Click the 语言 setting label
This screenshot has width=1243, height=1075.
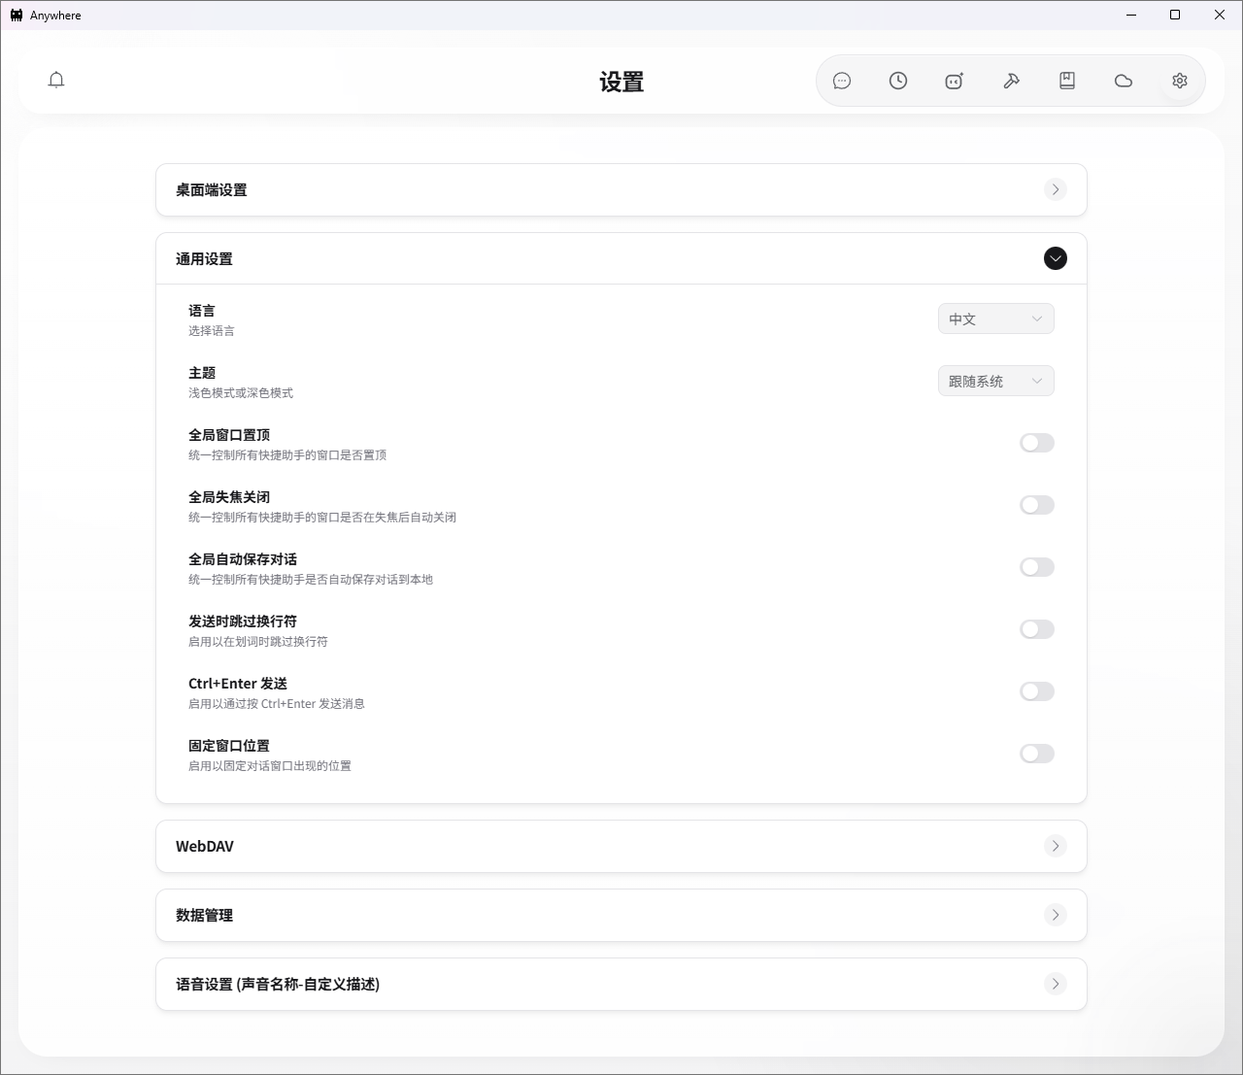click(202, 311)
